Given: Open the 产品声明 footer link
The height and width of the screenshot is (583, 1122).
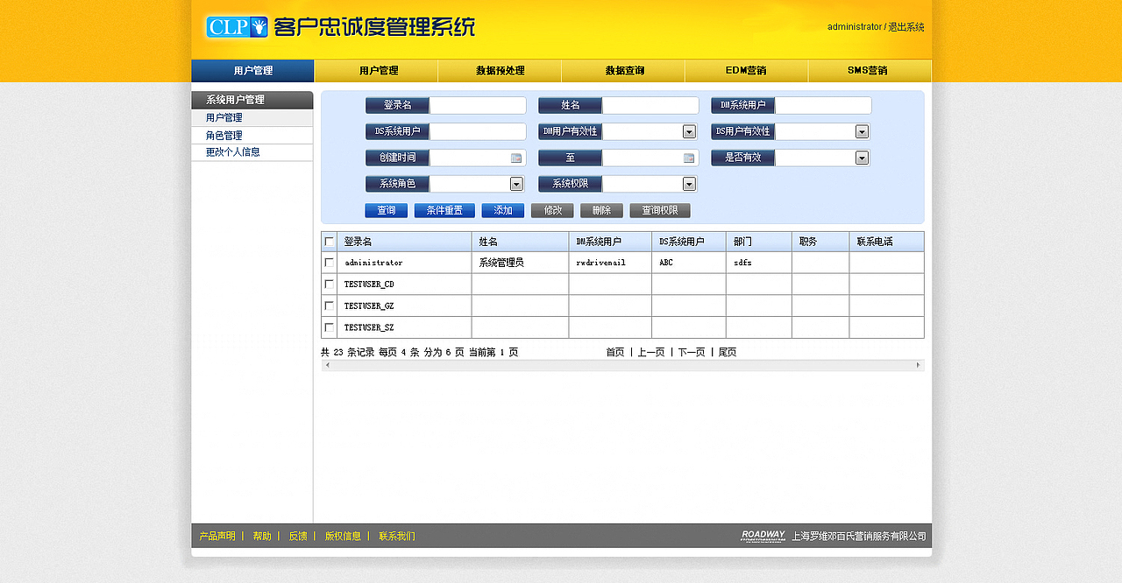Looking at the screenshot, I should [217, 537].
